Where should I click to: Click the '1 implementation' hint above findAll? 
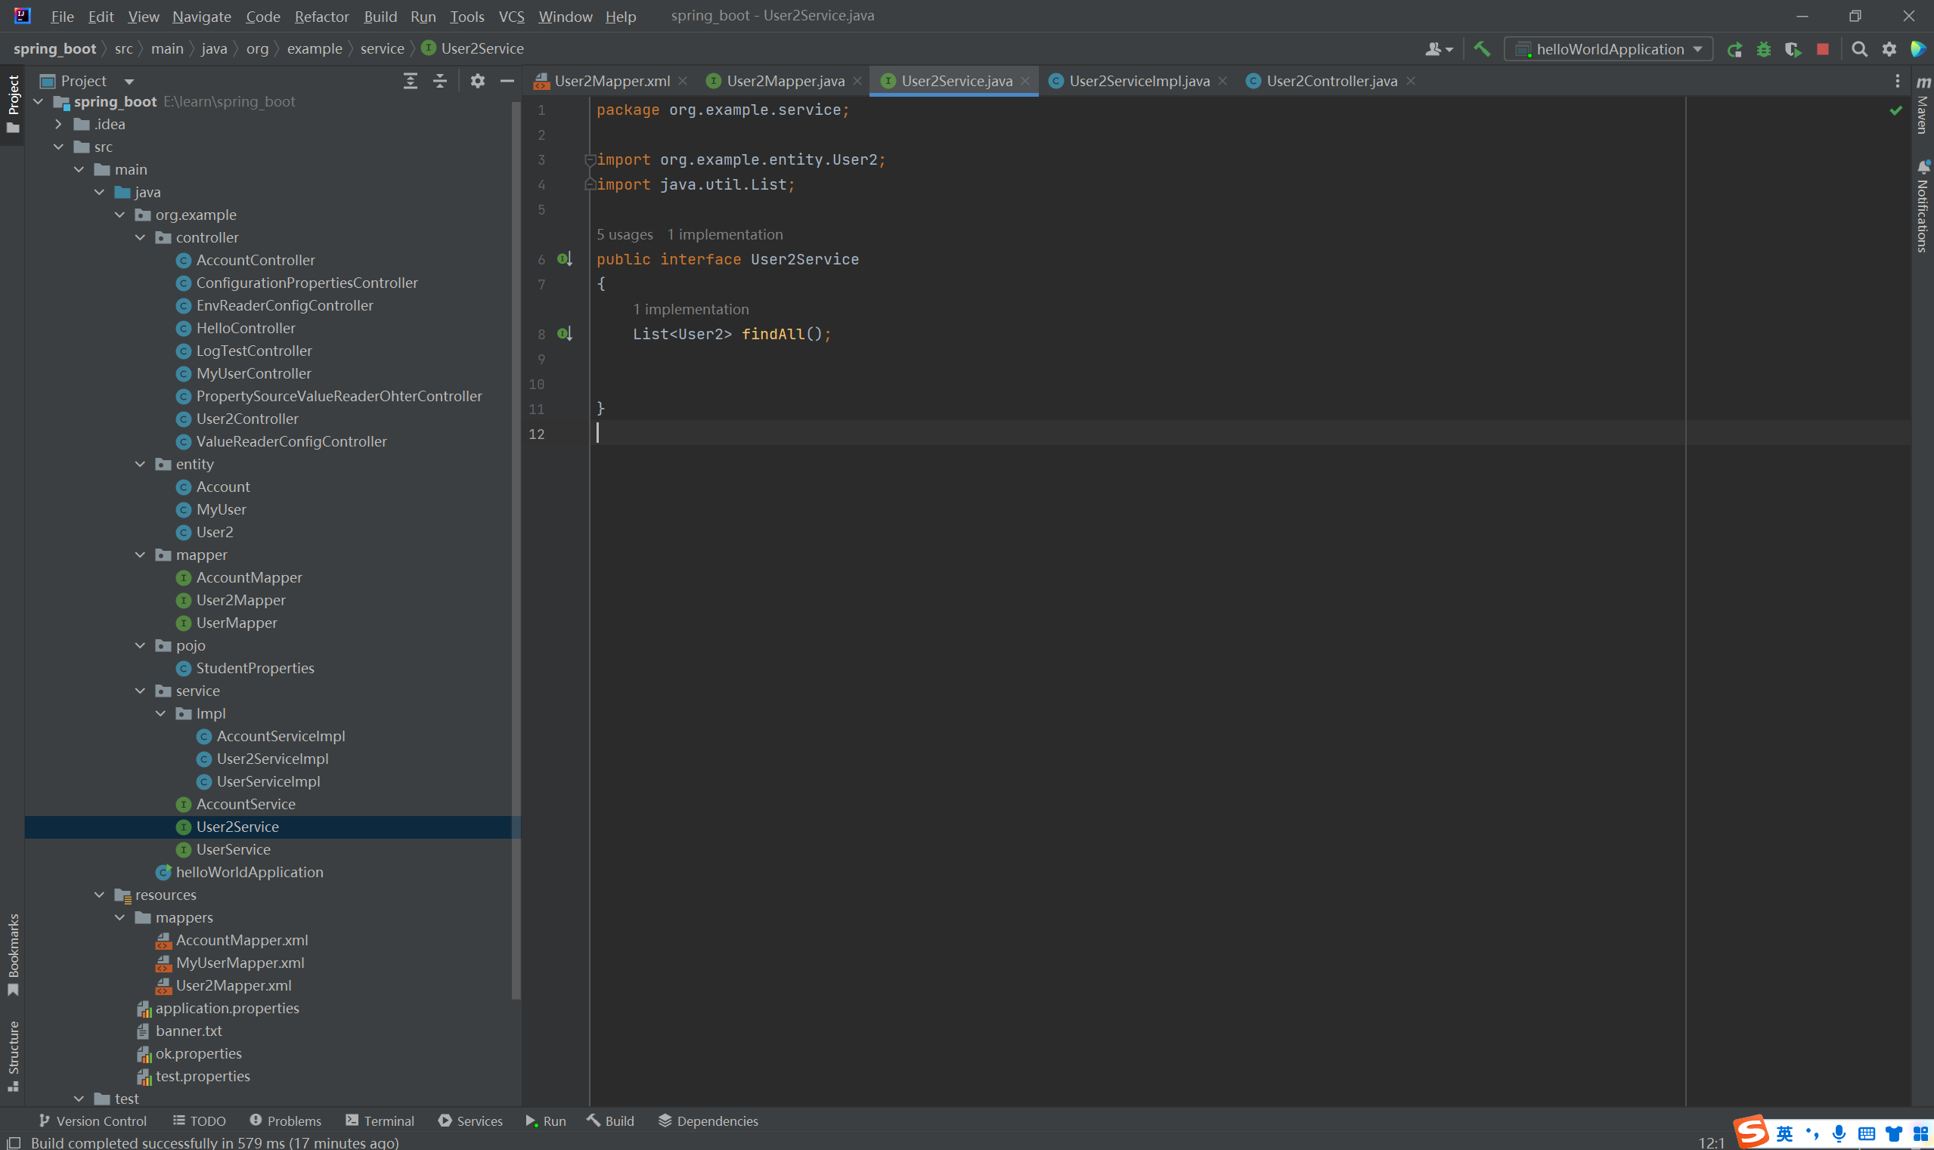point(690,309)
